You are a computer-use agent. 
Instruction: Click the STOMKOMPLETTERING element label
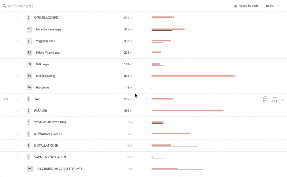[x=50, y=122]
